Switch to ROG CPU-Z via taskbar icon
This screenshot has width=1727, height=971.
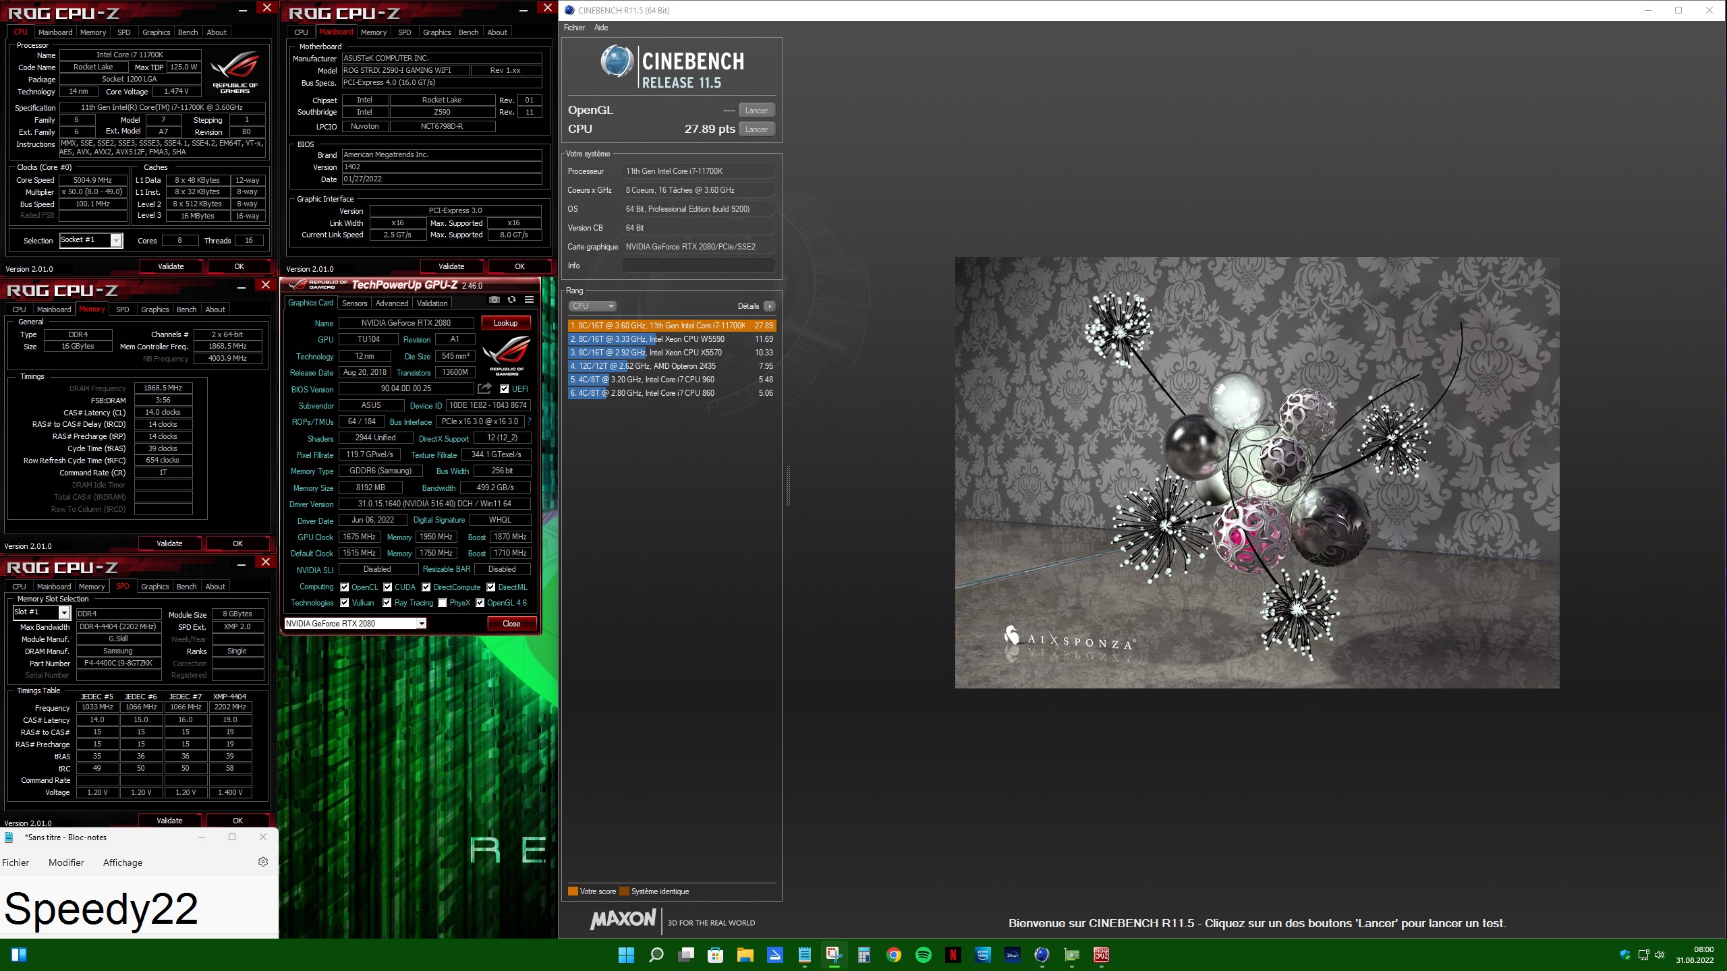(1101, 955)
